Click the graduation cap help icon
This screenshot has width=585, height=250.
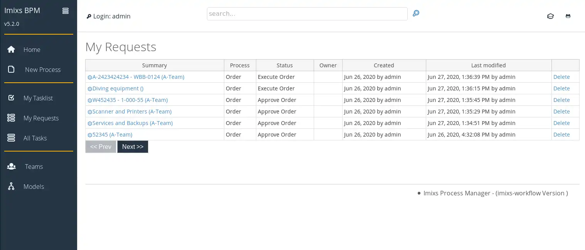pyautogui.click(x=550, y=16)
